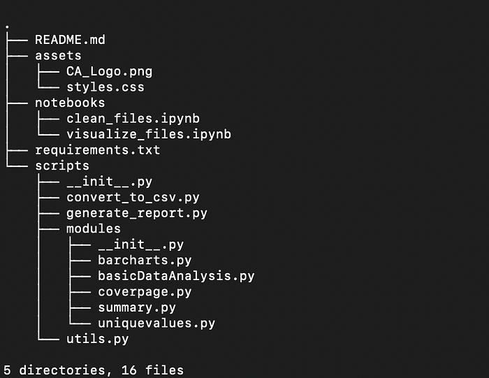Click the notebooks directory name
The width and height of the screenshot is (489, 378).
click(70, 103)
